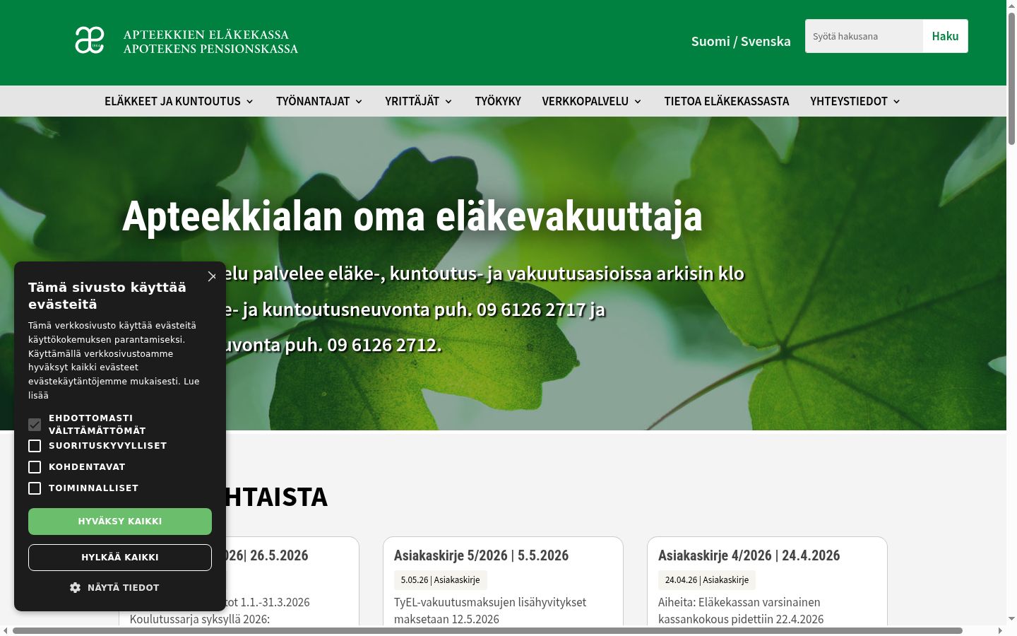Screen dimensions: 1017x636
Task: Click the text Aiheita: Eläkekassan varsinainen
Action: click(x=739, y=602)
